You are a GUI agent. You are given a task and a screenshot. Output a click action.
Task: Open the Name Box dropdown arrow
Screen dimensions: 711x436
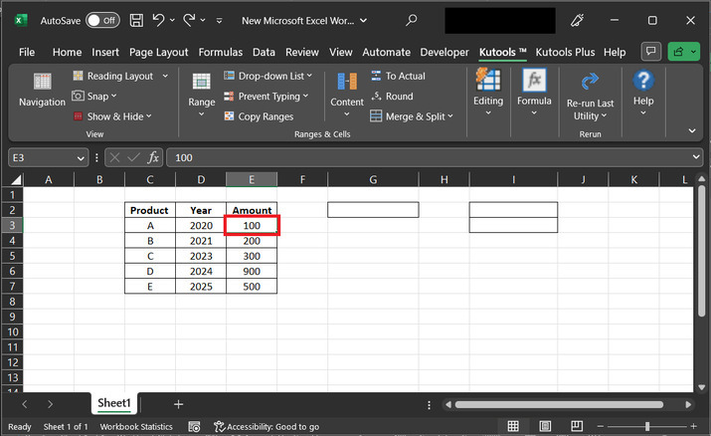point(82,157)
